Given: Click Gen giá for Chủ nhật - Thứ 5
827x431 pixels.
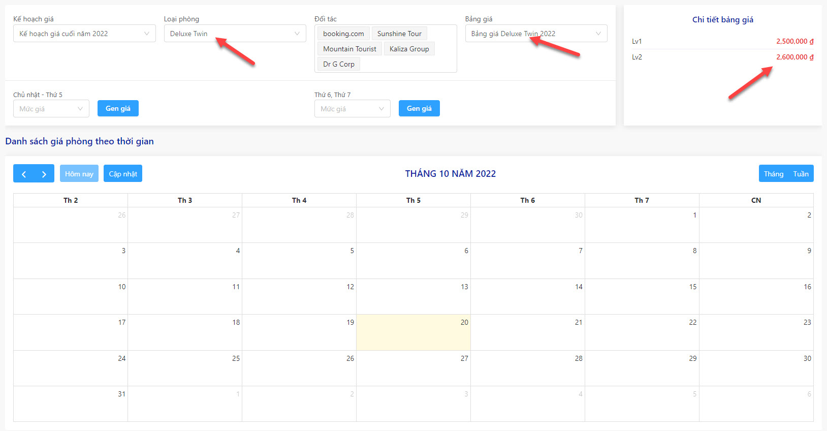Looking at the screenshot, I should (118, 108).
